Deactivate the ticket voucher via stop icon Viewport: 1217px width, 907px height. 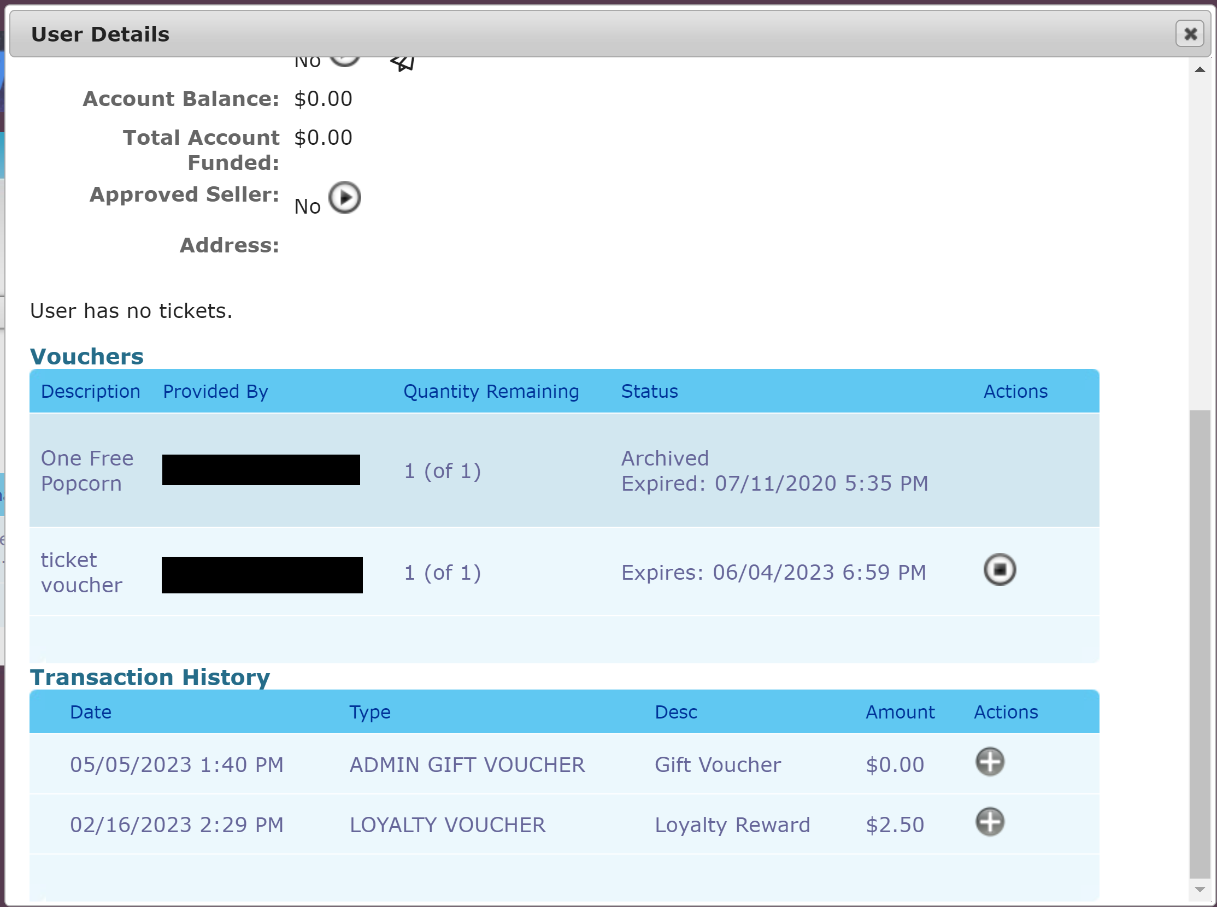pos(999,569)
